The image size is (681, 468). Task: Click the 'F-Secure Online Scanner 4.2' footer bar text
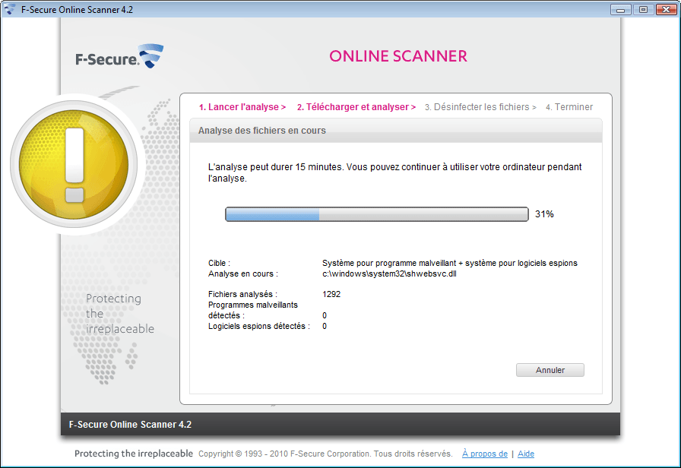coord(130,425)
